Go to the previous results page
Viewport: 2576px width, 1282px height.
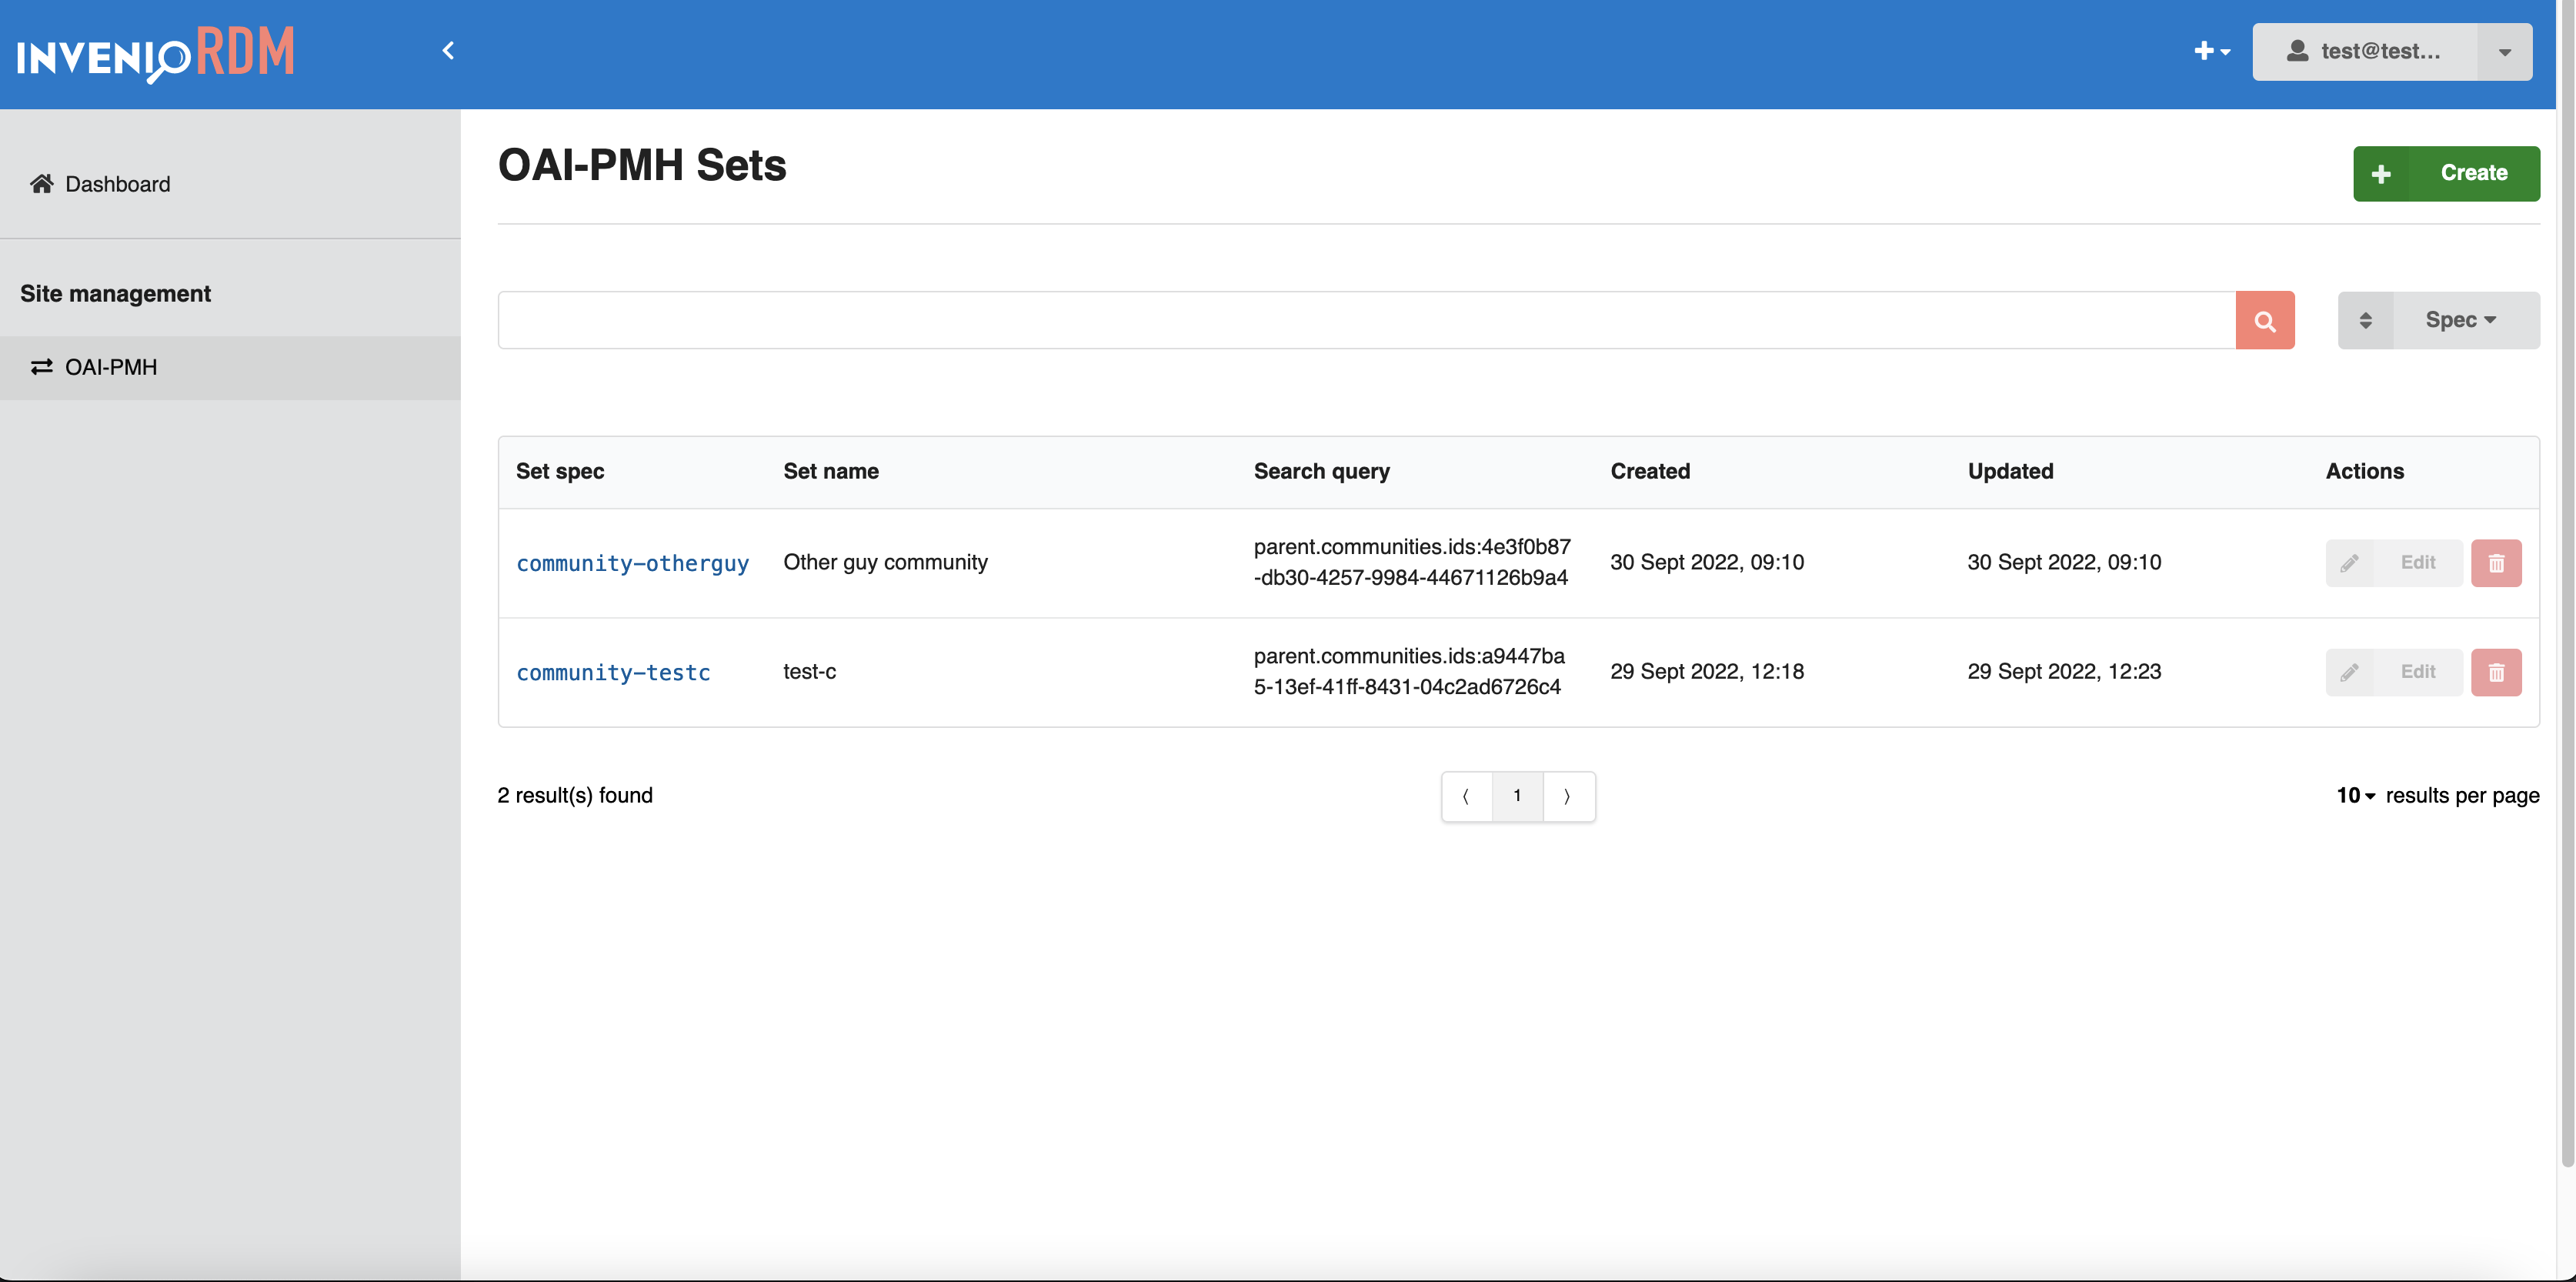[1466, 796]
